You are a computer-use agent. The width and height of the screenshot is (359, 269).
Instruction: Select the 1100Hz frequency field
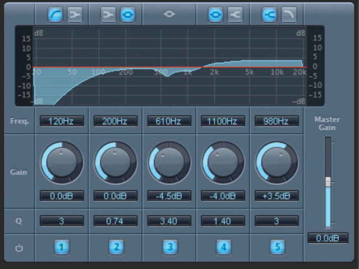[x=223, y=121]
